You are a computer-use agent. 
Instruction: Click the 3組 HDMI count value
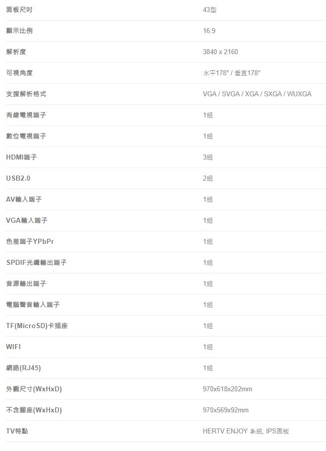coord(208,157)
